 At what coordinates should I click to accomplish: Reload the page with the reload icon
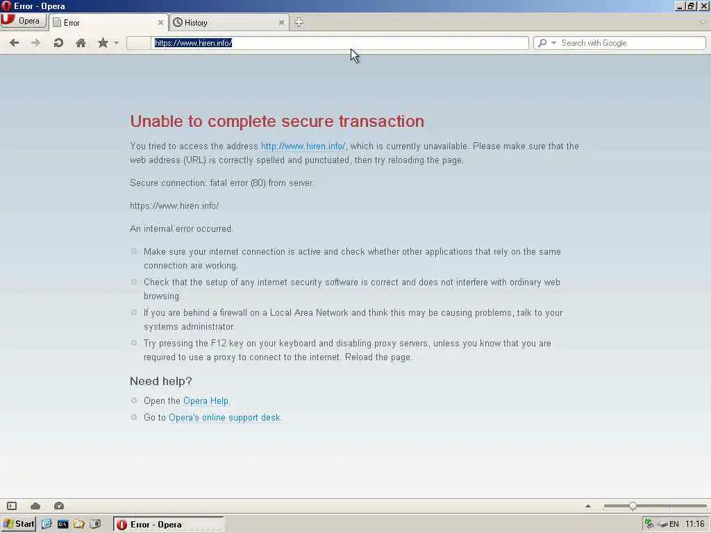coord(58,43)
